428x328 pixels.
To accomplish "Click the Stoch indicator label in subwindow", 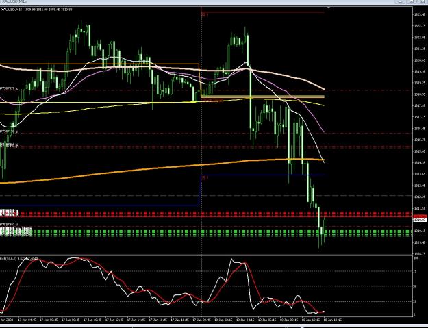I will click(18, 258).
